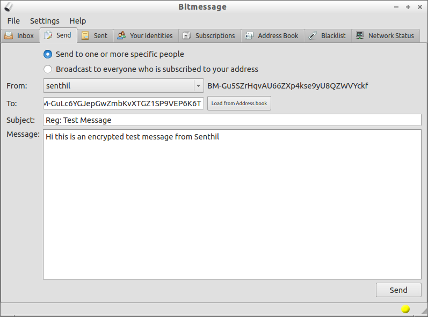Switch to the Subscriptions tab
Screen dimensions: 428x317
pyautogui.click(x=209, y=36)
